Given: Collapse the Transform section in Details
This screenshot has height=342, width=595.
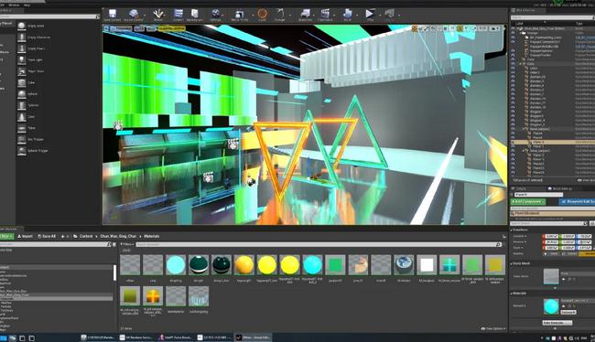Looking at the screenshot, I should (x=520, y=230).
